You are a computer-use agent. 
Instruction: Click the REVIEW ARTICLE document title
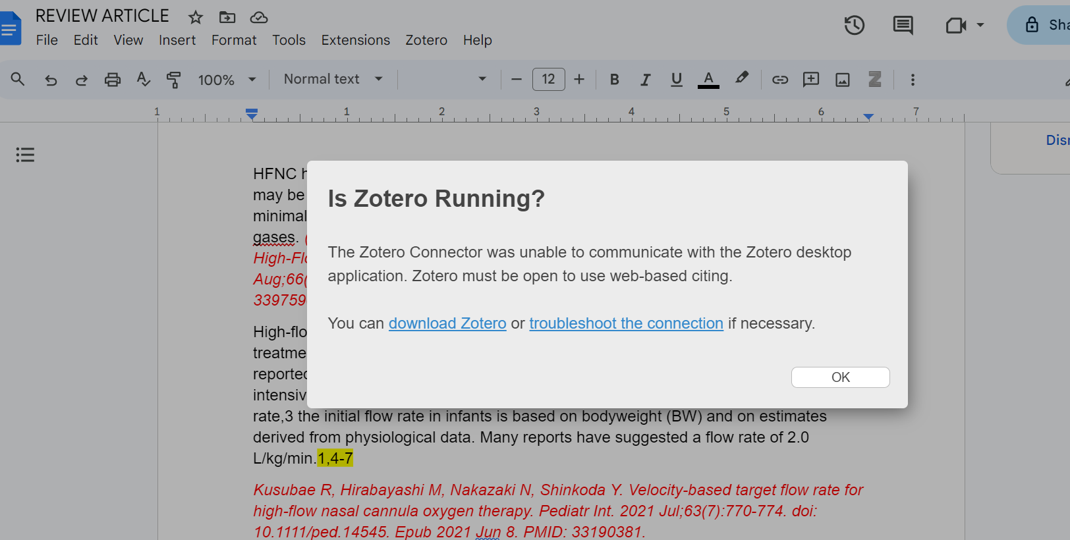[x=102, y=16]
